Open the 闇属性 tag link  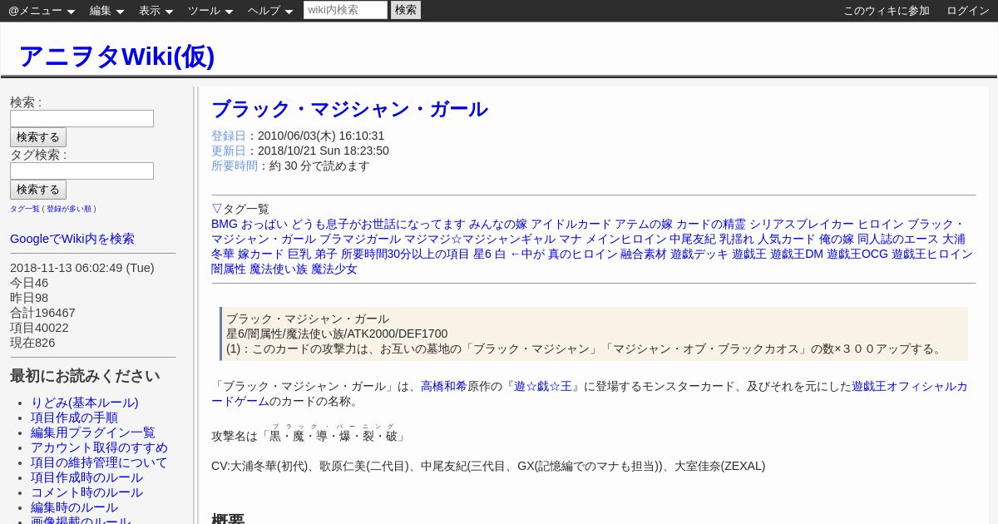click(x=229, y=269)
